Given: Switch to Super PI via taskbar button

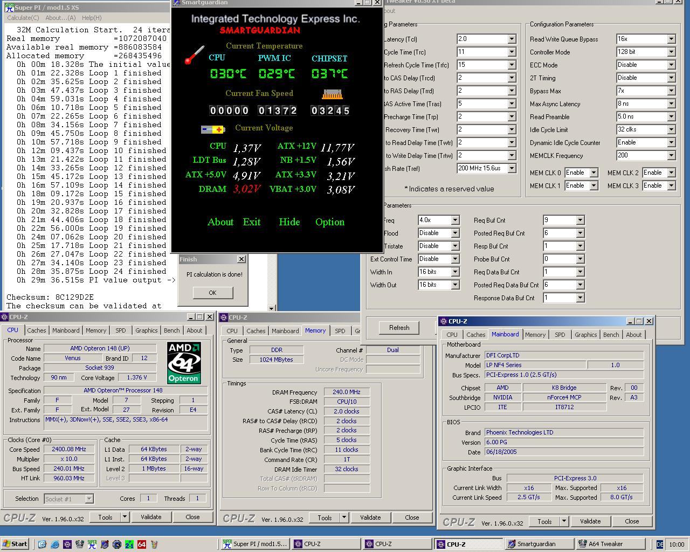Looking at the screenshot, I should coord(254,544).
